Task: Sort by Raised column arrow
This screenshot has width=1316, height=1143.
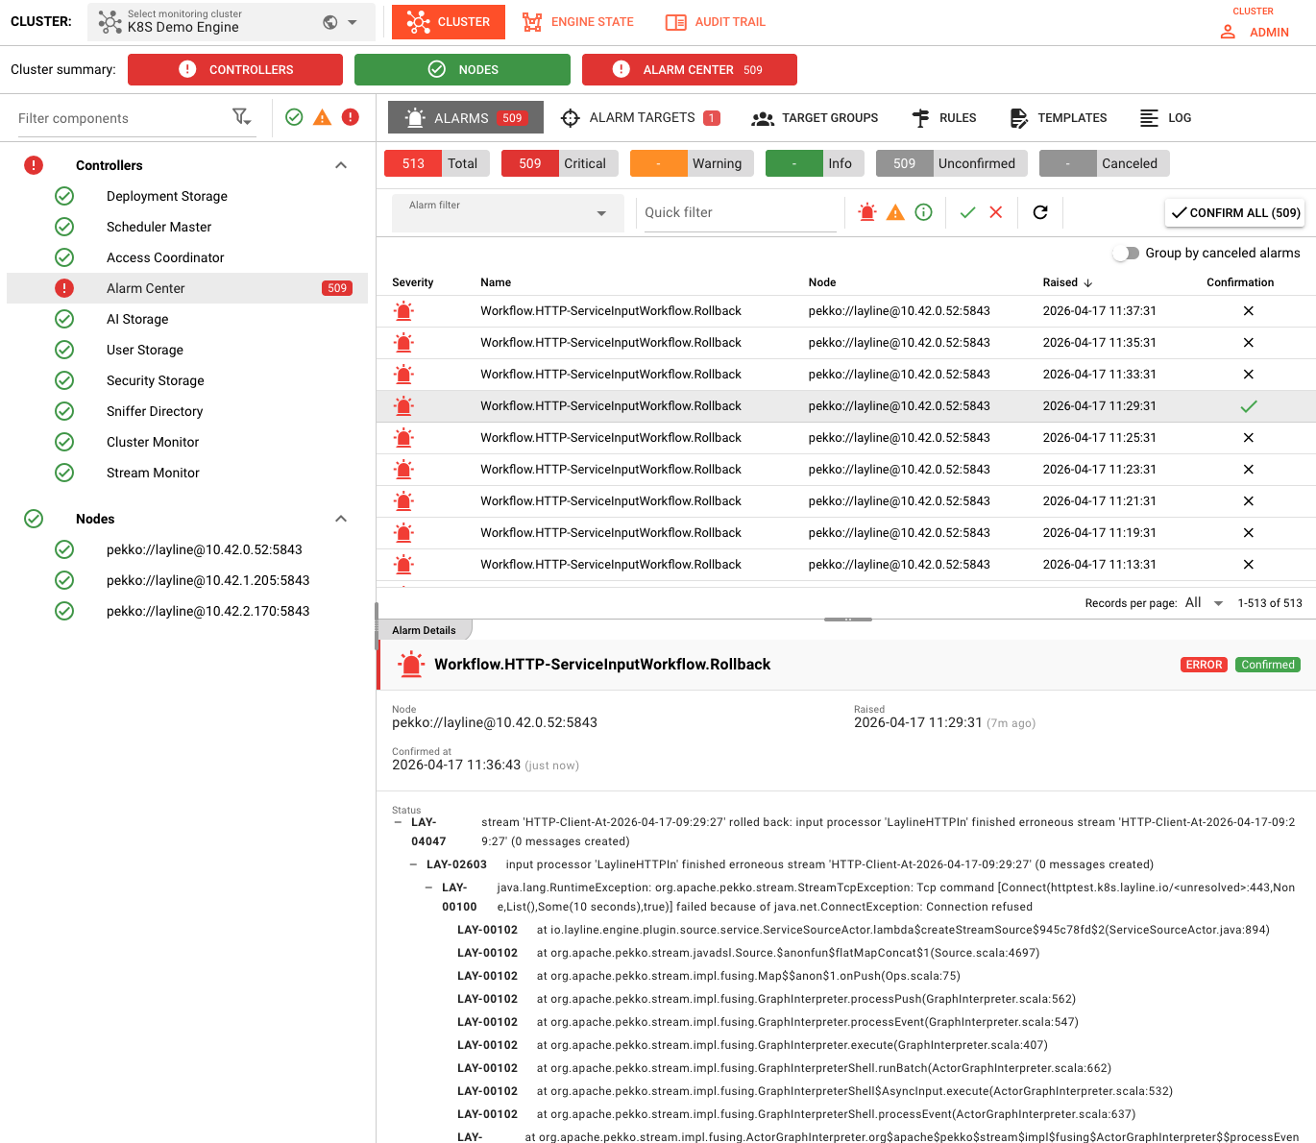Action: (1088, 282)
